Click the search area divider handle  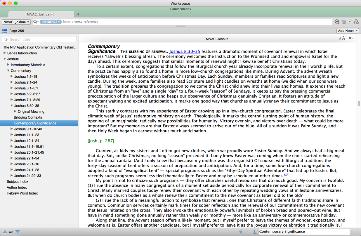pos(180,26)
